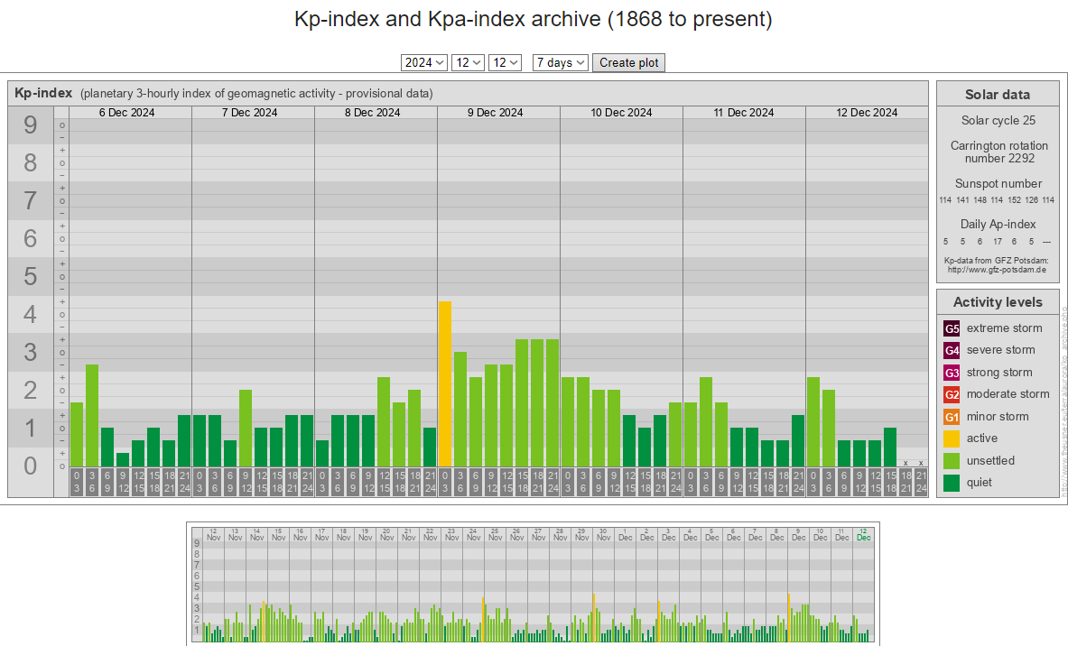The width and height of the screenshot is (1068, 646).
Task: Open the year dropdown showing 2024
Action: pos(423,62)
